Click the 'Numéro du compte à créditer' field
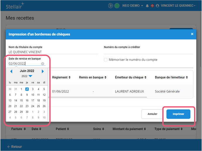Viewport: 202px width, 151px height. (x=148, y=52)
